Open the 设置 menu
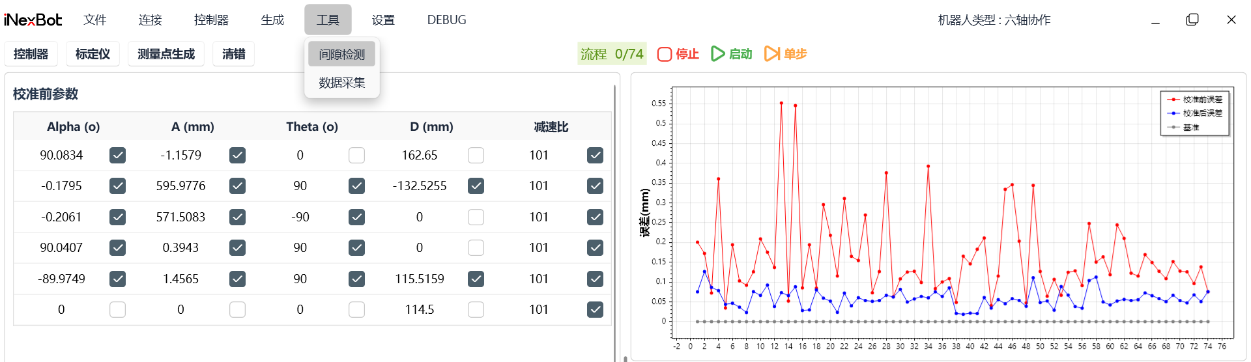Image resolution: width=1251 pixels, height=362 pixels. point(383,20)
